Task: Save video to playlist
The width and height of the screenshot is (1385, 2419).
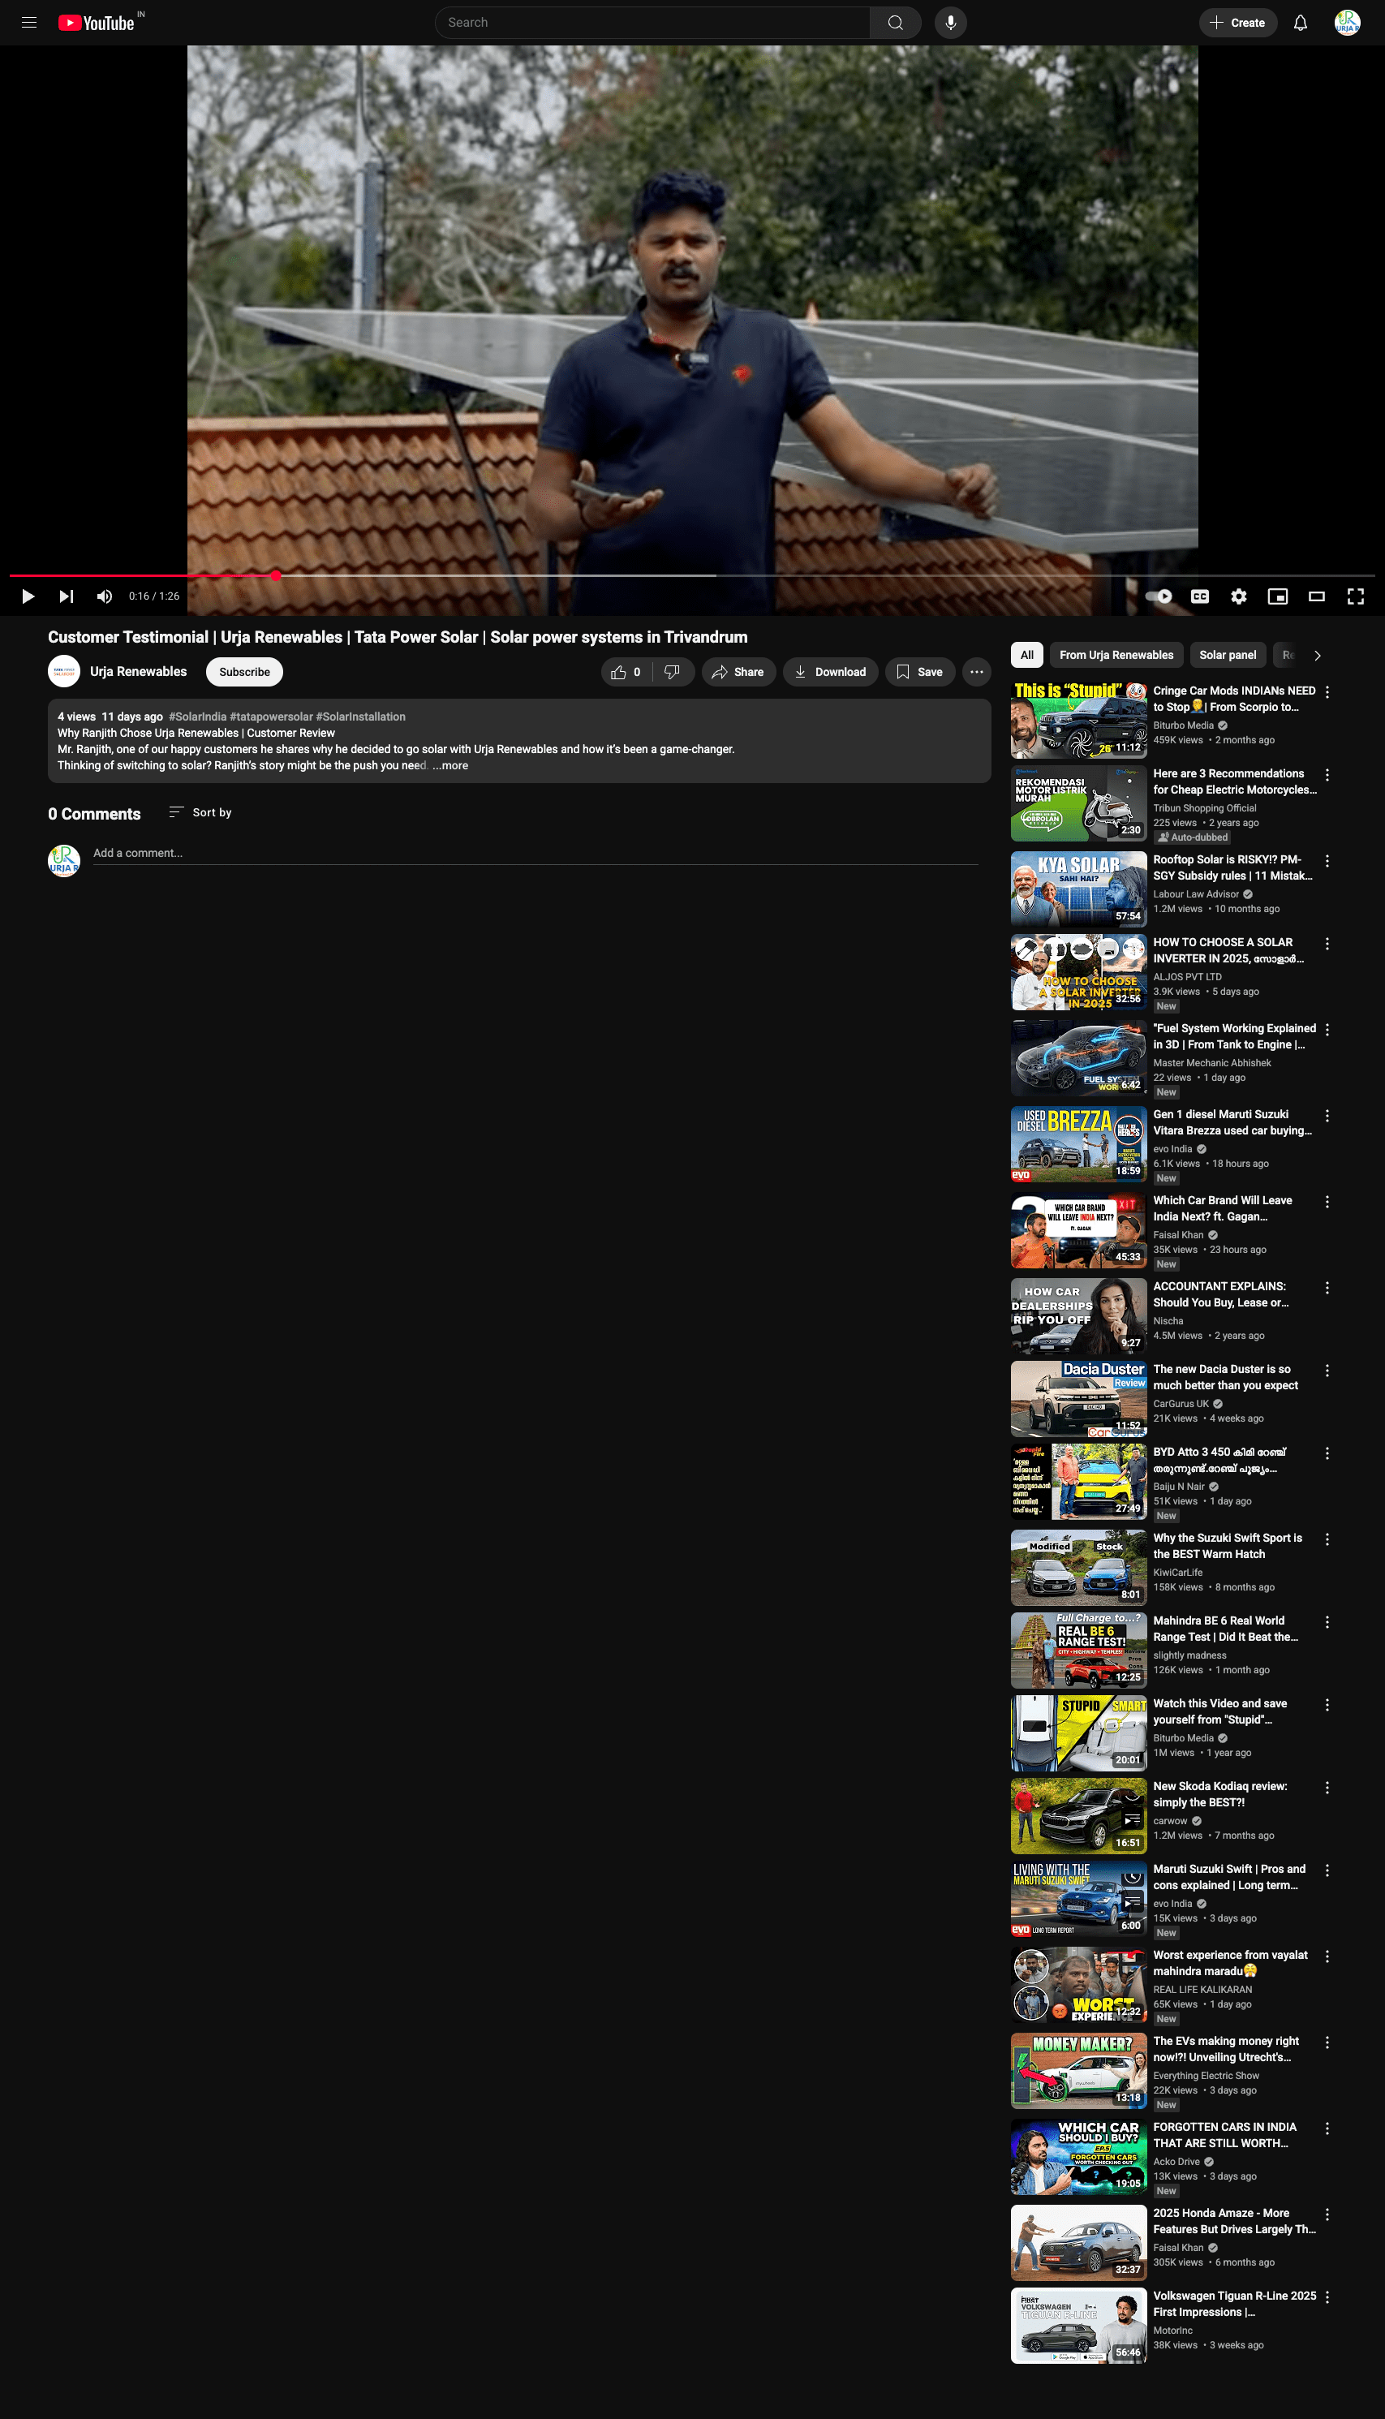Action: pyautogui.click(x=920, y=672)
